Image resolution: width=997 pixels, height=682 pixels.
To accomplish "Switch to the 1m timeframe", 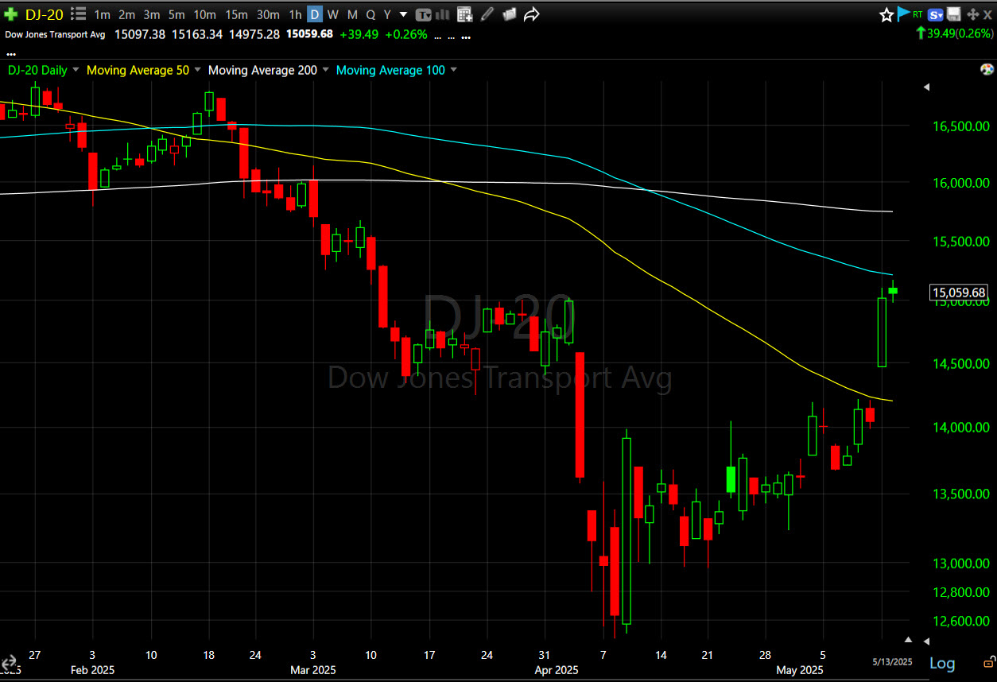I will pos(102,14).
